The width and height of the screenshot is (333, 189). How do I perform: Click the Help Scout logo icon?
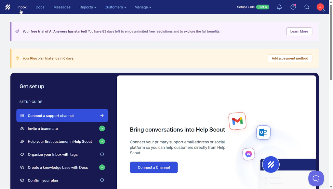coord(8,7)
